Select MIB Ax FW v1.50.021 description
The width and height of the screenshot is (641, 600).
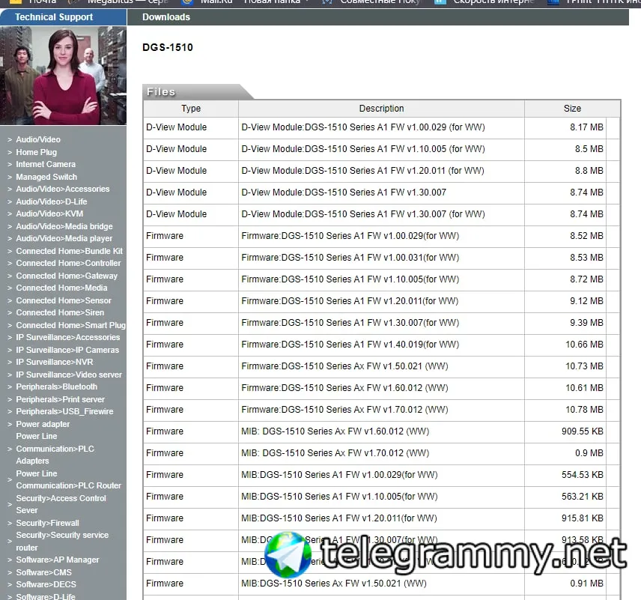[x=333, y=584]
